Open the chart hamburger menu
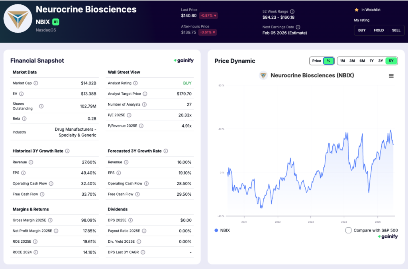 [391, 75]
